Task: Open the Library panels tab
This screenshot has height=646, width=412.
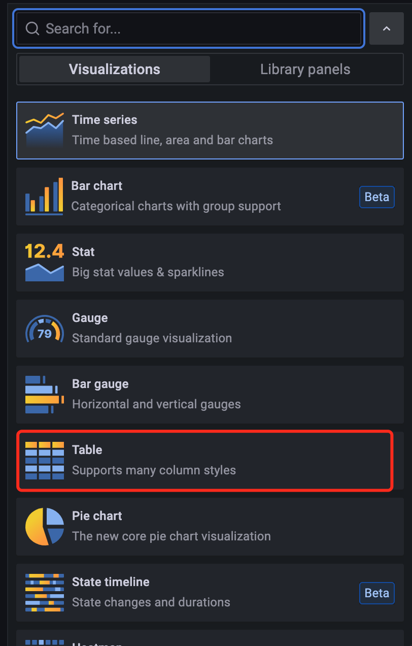Action: click(305, 69)
